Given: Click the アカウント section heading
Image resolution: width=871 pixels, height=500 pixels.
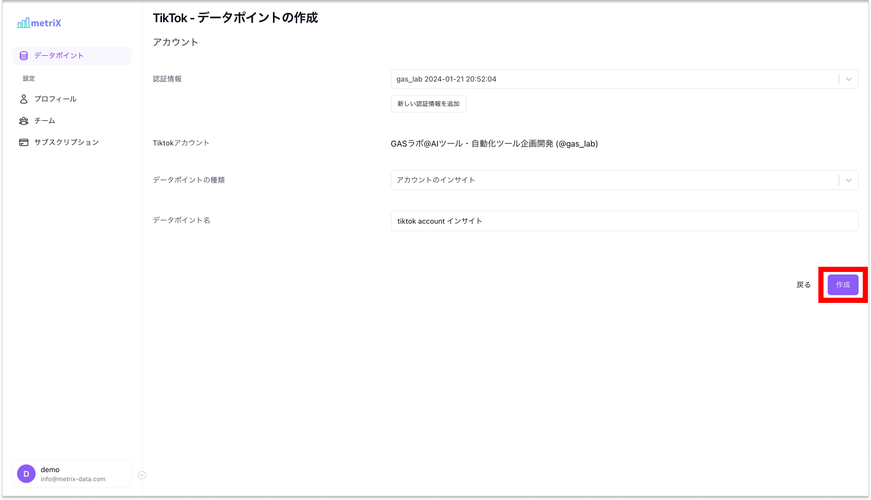Looking at the screenshot, I should [x=175, y=42].
